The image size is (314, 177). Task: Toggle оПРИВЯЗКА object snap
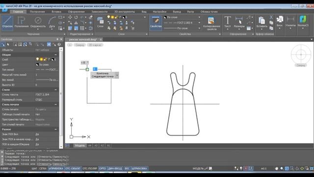tap(56, 168)
